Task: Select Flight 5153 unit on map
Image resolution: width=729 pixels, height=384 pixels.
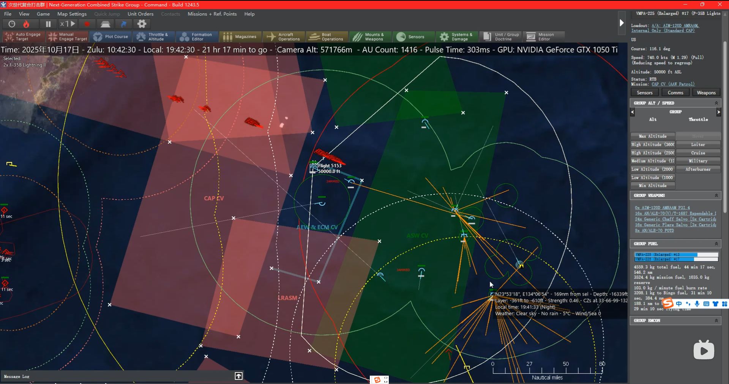Action: 313,167
